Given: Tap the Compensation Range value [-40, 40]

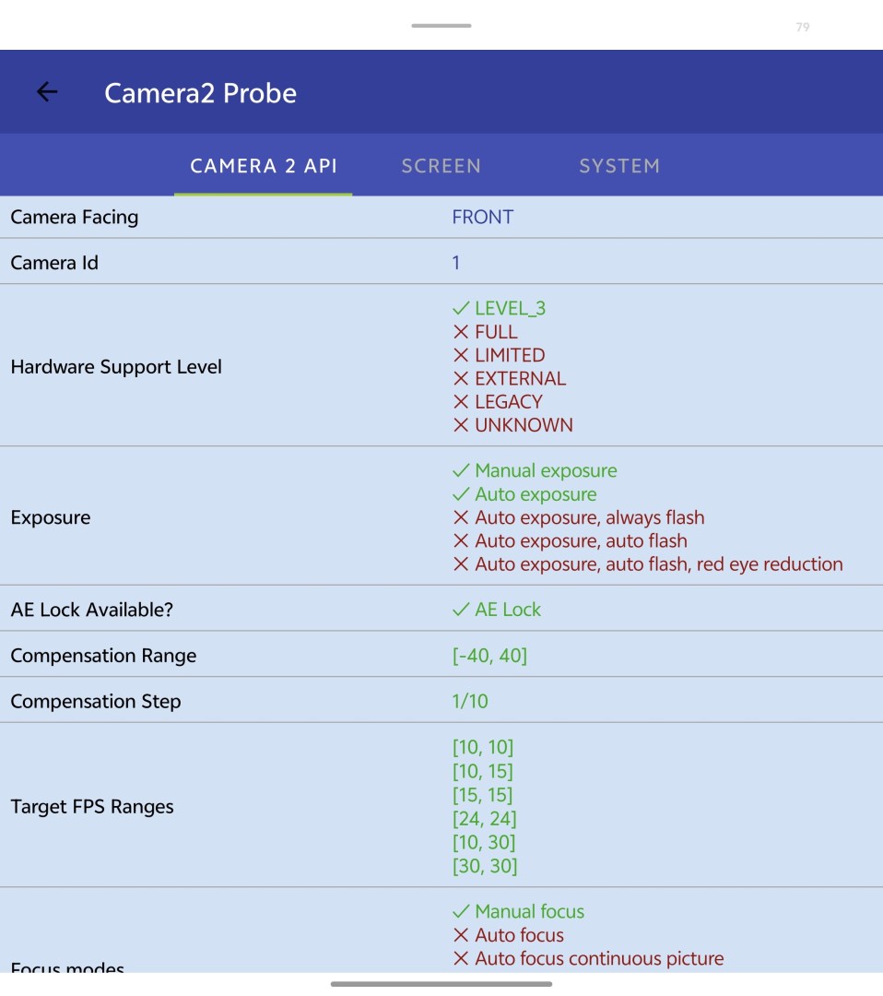Looking at the screenshot, I should click(x=489, y=656).
